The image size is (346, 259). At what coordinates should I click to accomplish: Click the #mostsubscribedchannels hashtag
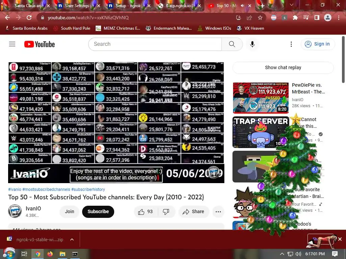46,190
